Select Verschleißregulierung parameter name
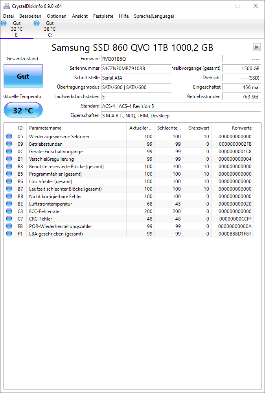 51,159
